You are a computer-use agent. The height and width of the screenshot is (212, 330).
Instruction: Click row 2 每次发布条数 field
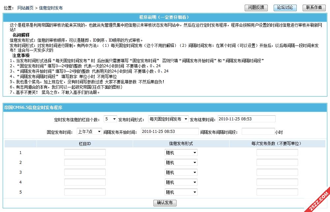point(277,163)
